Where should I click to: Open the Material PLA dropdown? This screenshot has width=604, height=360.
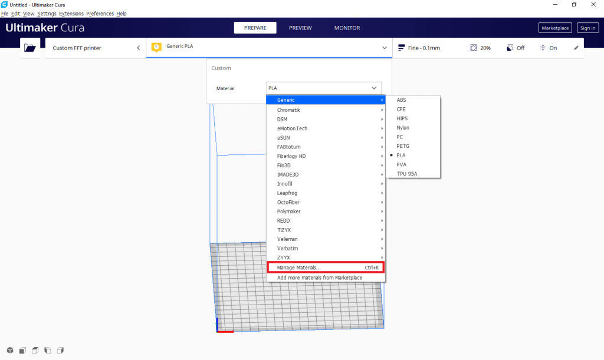324,88
